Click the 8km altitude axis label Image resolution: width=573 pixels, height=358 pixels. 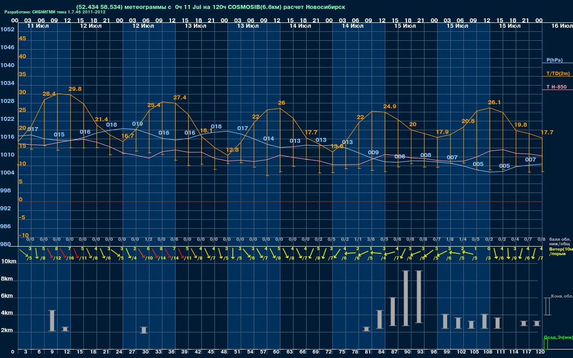point(7,278)
